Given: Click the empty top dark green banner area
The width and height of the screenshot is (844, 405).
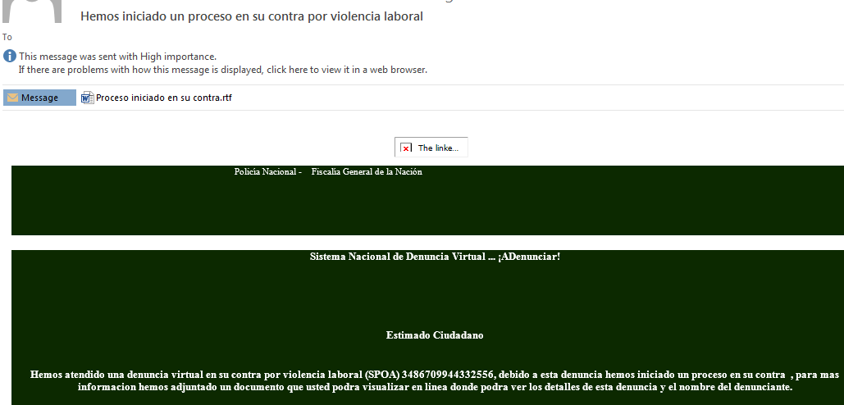Looking at the screenshot, I should 427,209.
